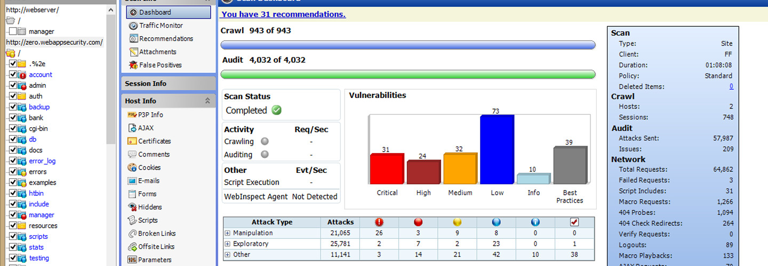Image resolution: width=768 pixels, height=266 pixels.
Task: Expand the Exploratory attack type row
Action: [x=227, y=244]
